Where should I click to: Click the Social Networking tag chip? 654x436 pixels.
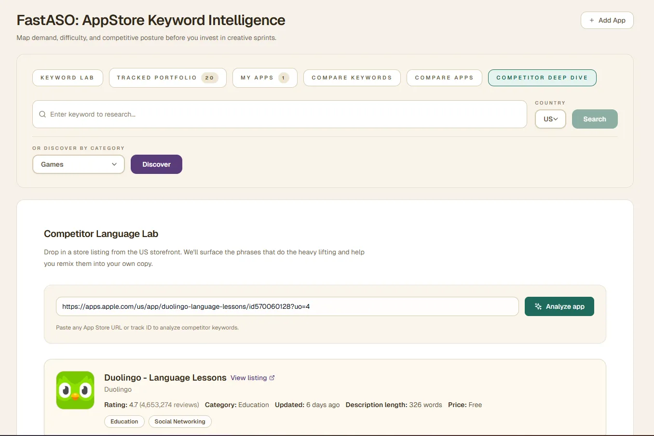pos(180,422)
